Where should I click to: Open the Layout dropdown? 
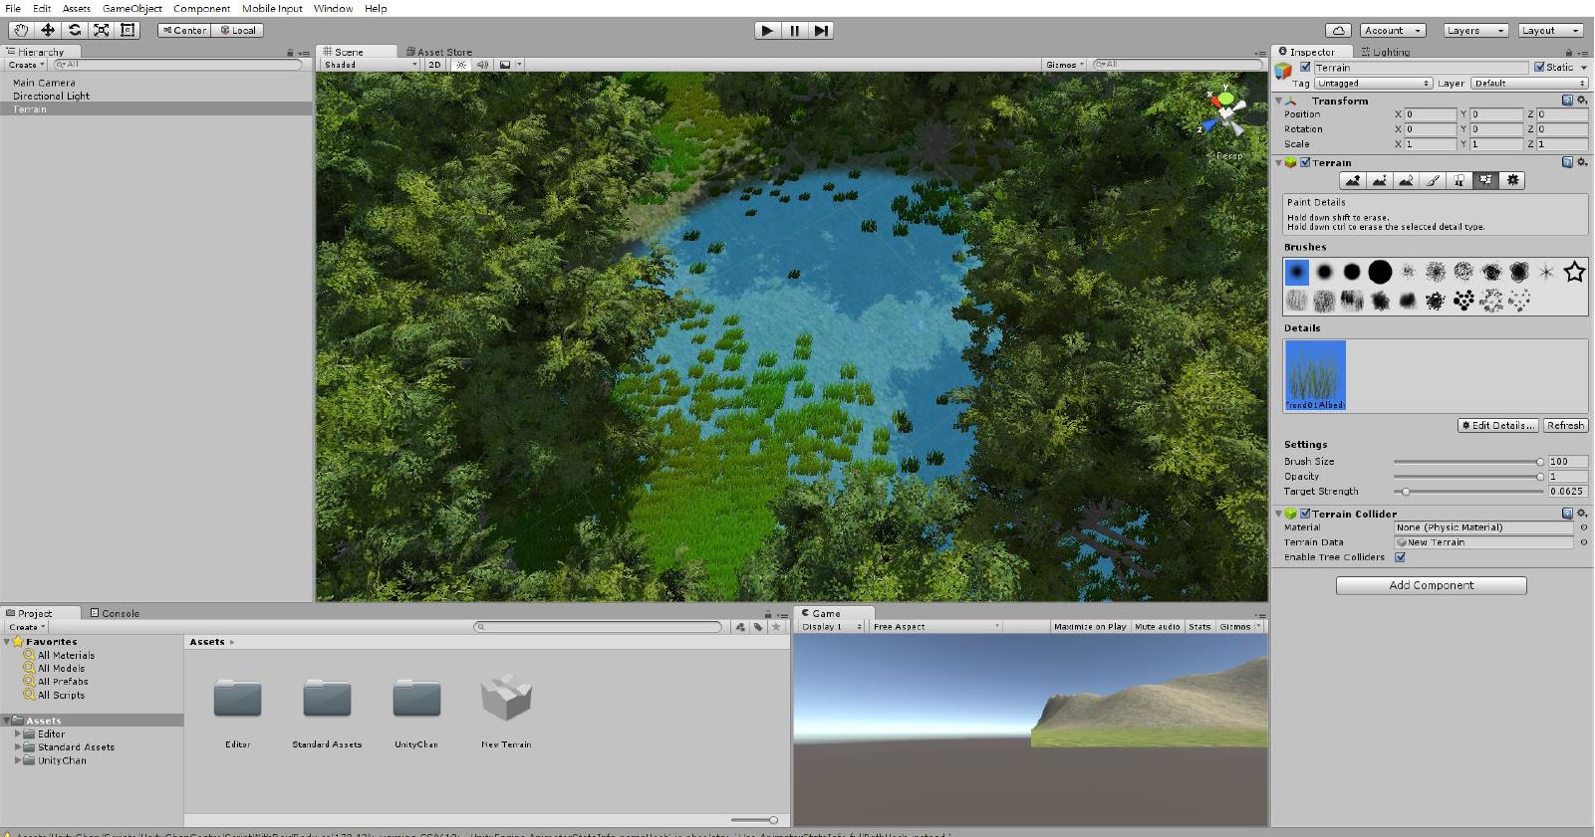pos(1550,30)
